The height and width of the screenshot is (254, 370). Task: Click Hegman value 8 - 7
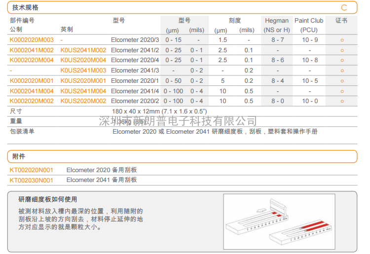277,40
